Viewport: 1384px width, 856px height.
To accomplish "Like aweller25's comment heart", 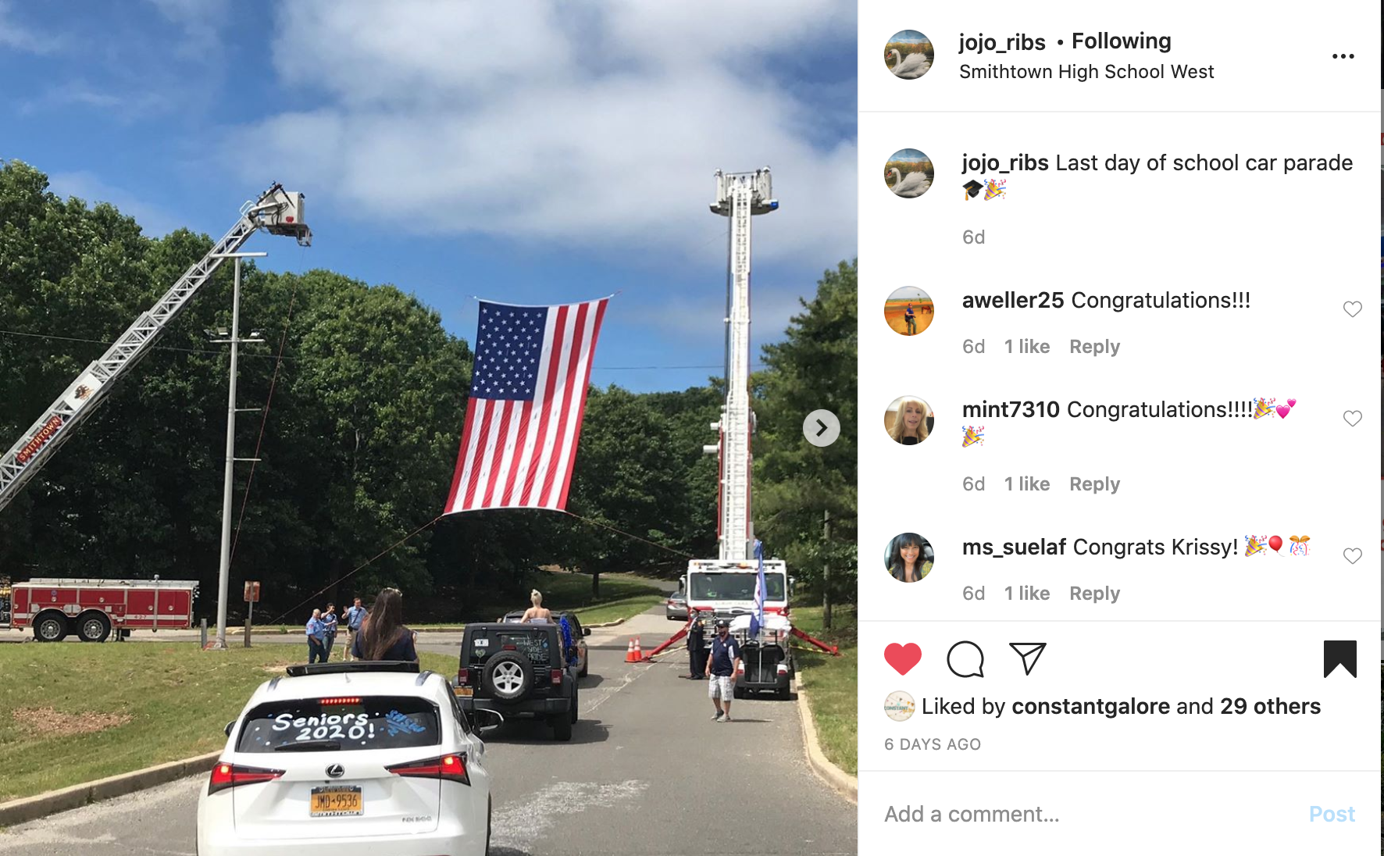I will 1353,309.
